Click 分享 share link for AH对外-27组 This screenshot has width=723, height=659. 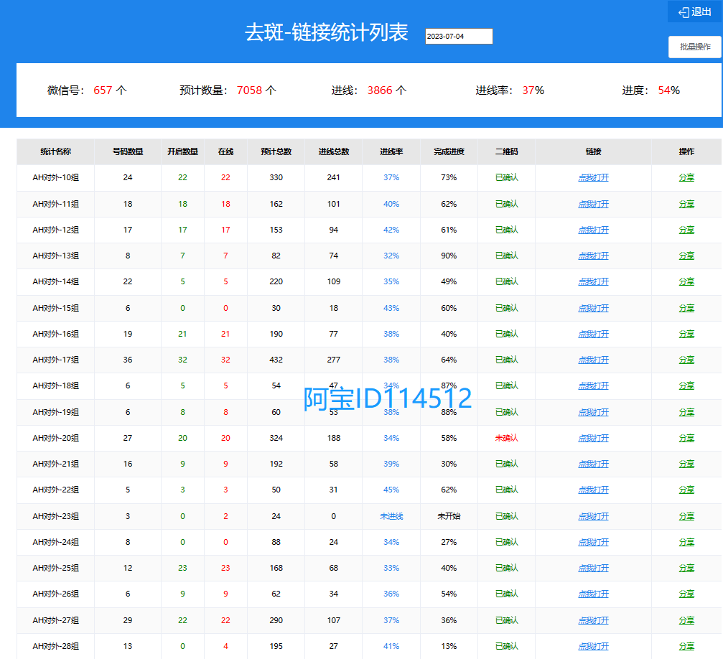click(686, 621)
